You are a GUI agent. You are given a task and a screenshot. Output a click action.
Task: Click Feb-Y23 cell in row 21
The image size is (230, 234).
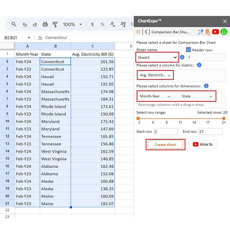[27, 204]
